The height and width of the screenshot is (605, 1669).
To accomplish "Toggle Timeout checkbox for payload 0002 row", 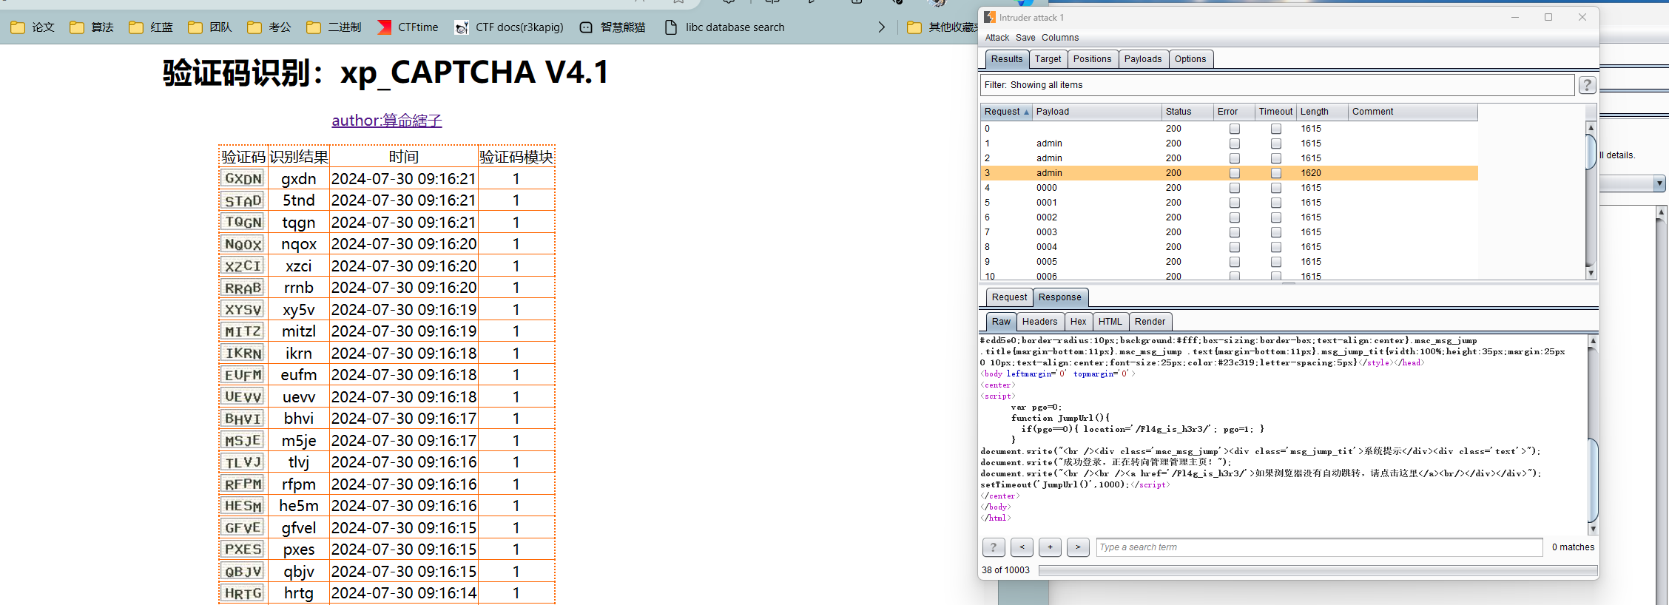I will click(1276, 217).
